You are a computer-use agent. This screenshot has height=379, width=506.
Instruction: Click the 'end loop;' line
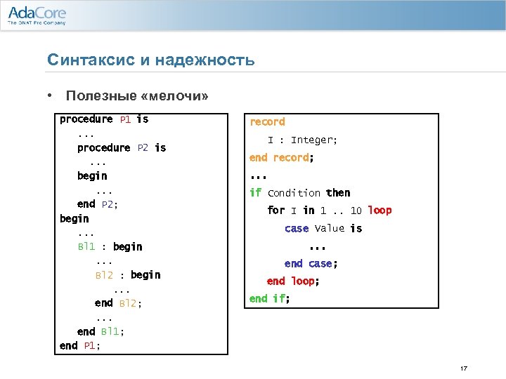pos(293,281)
